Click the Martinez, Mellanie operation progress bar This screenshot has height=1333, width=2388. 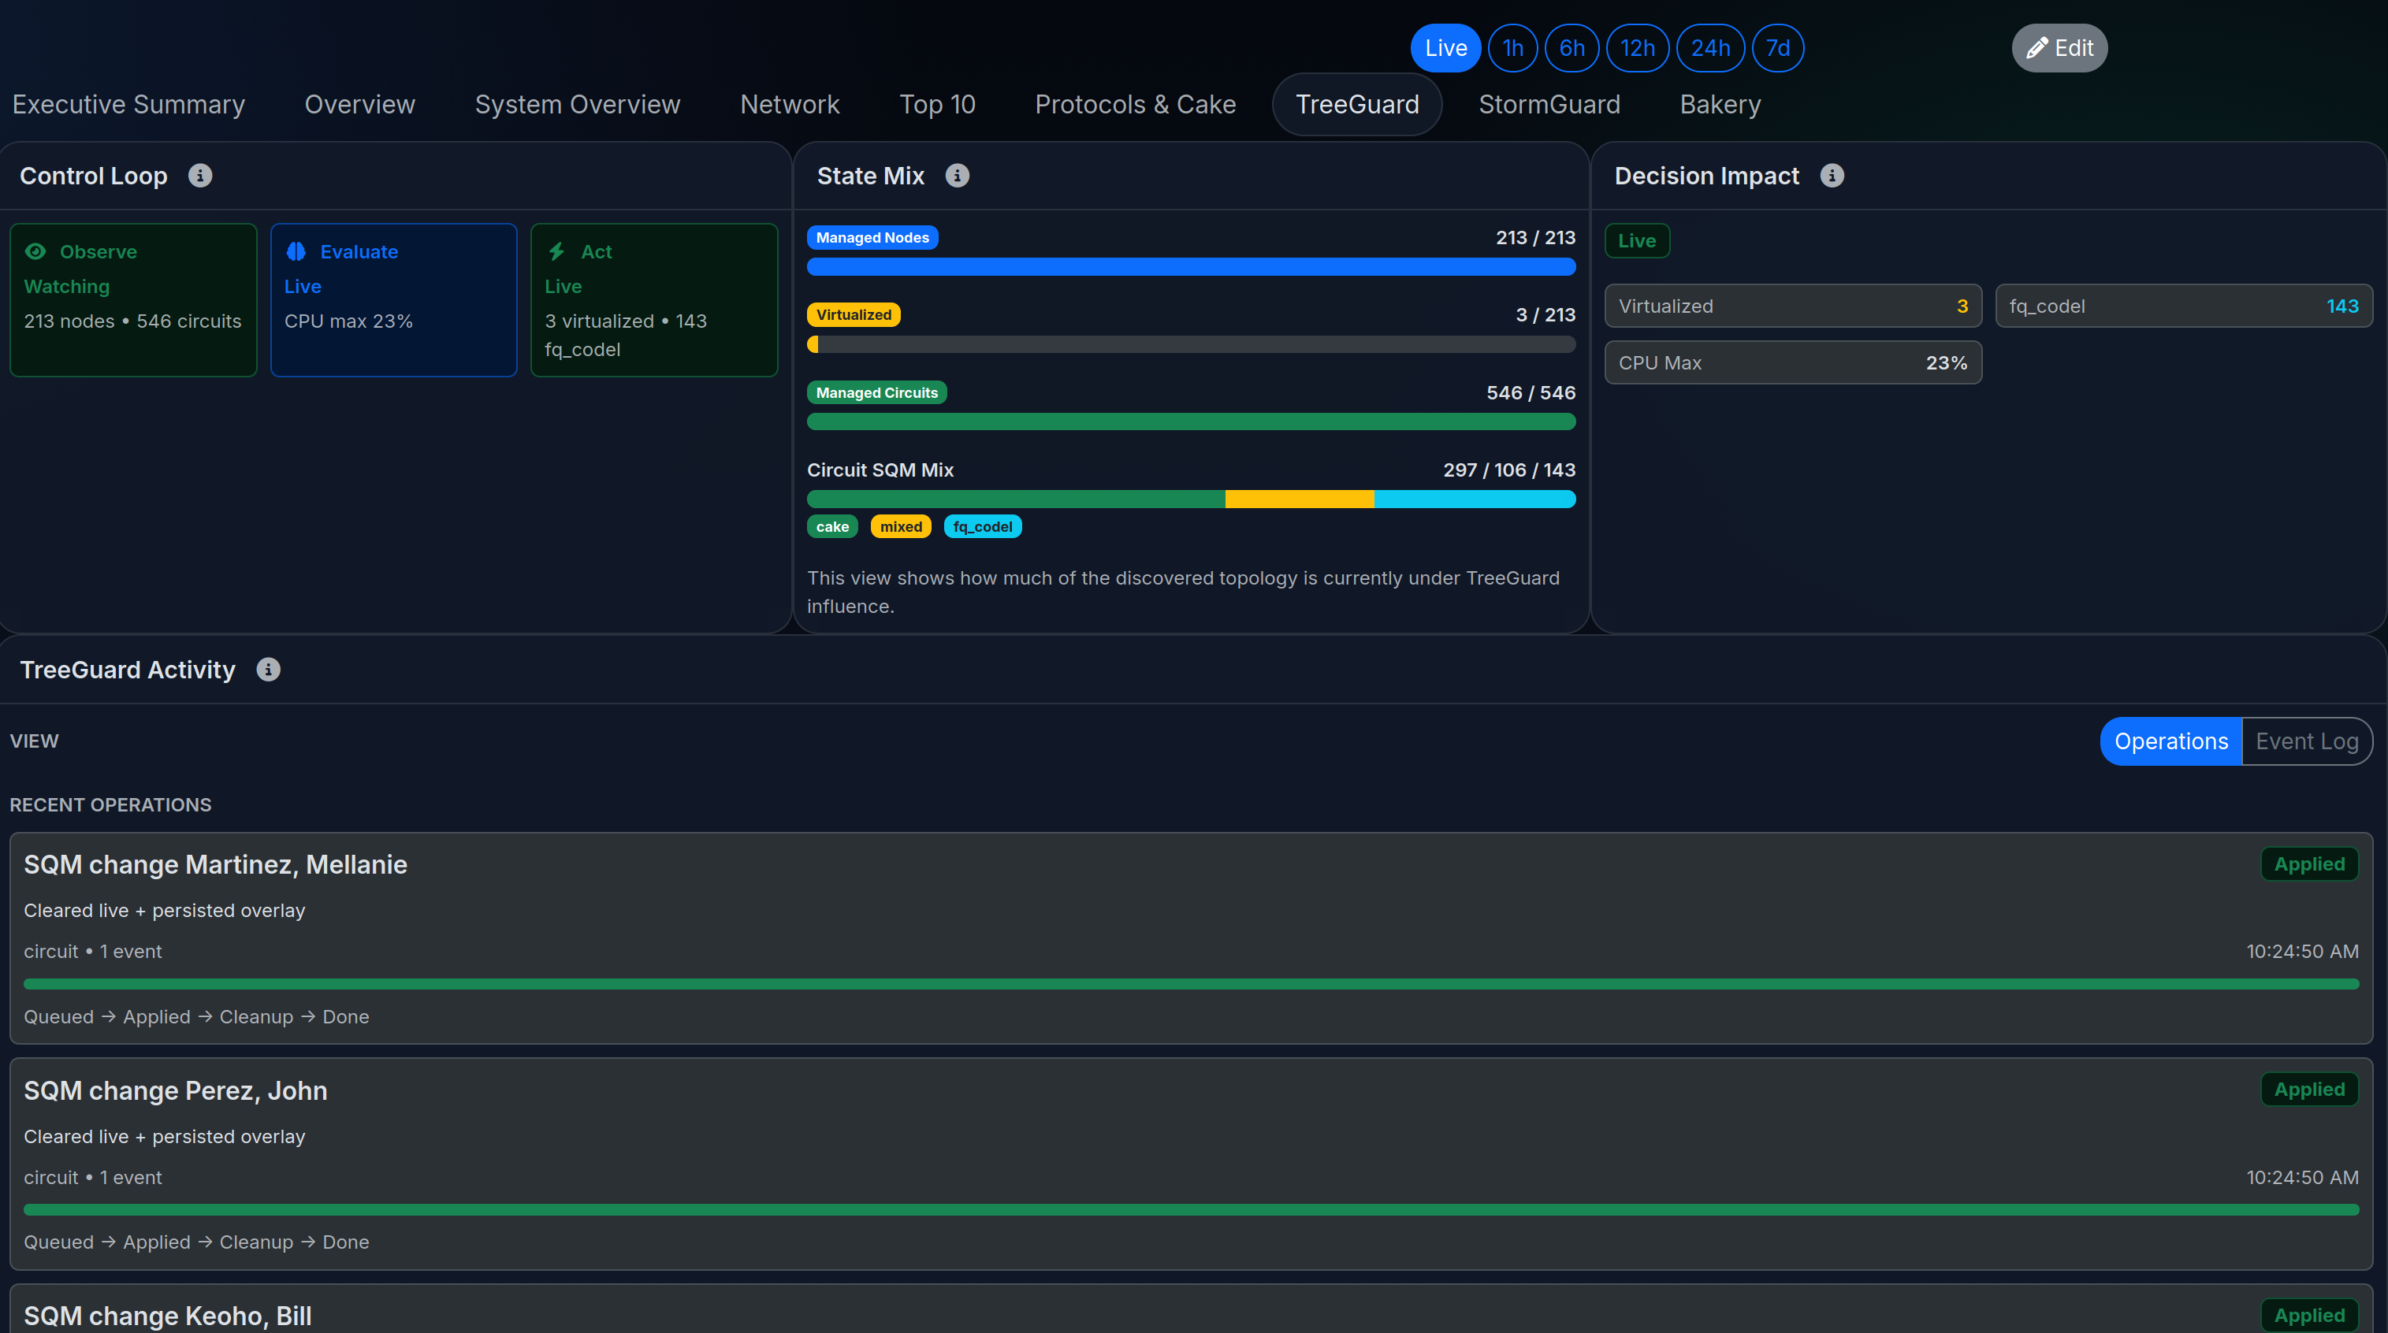[1191, 985]
